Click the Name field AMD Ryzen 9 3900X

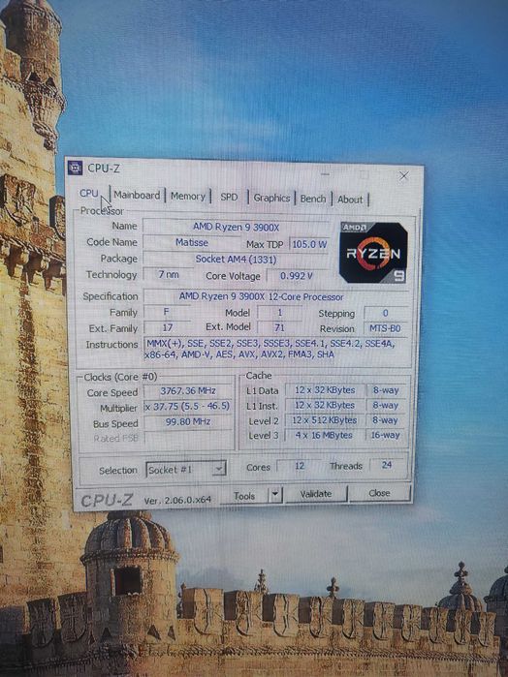(x=236, y=227)
